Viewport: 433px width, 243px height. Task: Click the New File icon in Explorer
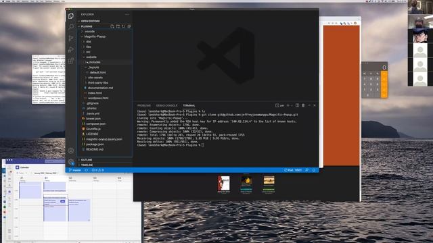tap(112, 26)
